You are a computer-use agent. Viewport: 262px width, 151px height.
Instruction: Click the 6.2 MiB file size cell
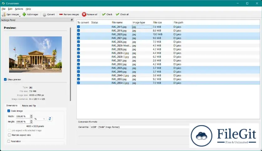157,57
